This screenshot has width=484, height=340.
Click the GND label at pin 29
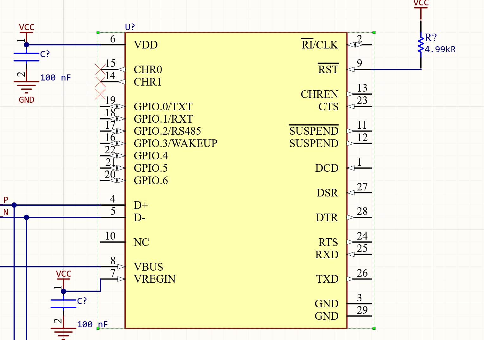pyautogui.click(x=327, y=316)
